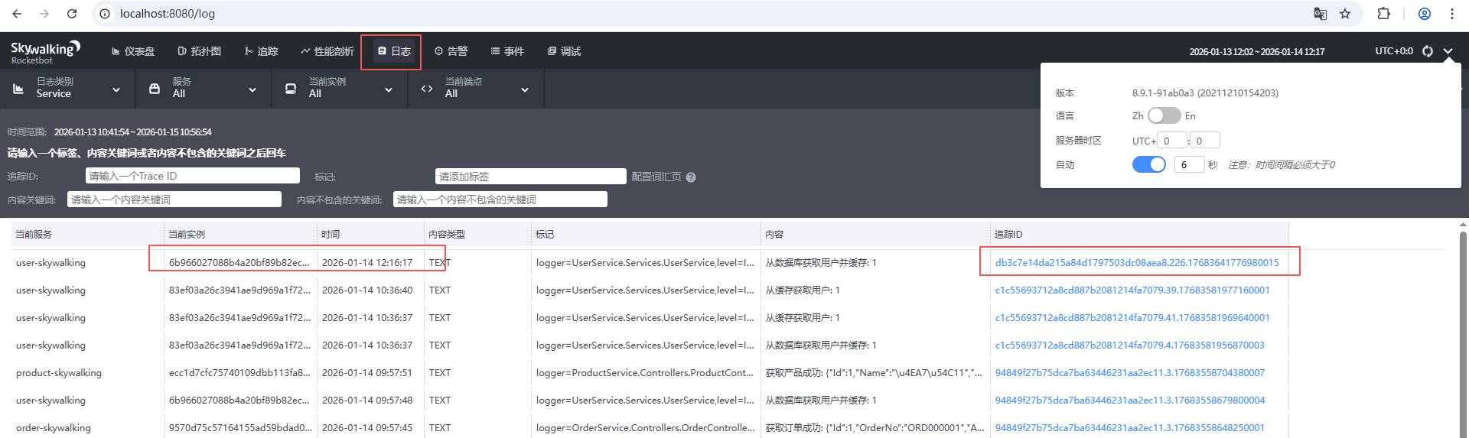Viewport: 1469px width, 438px height.
Task: Select the 日志 log tab
Action: (395, 51)
